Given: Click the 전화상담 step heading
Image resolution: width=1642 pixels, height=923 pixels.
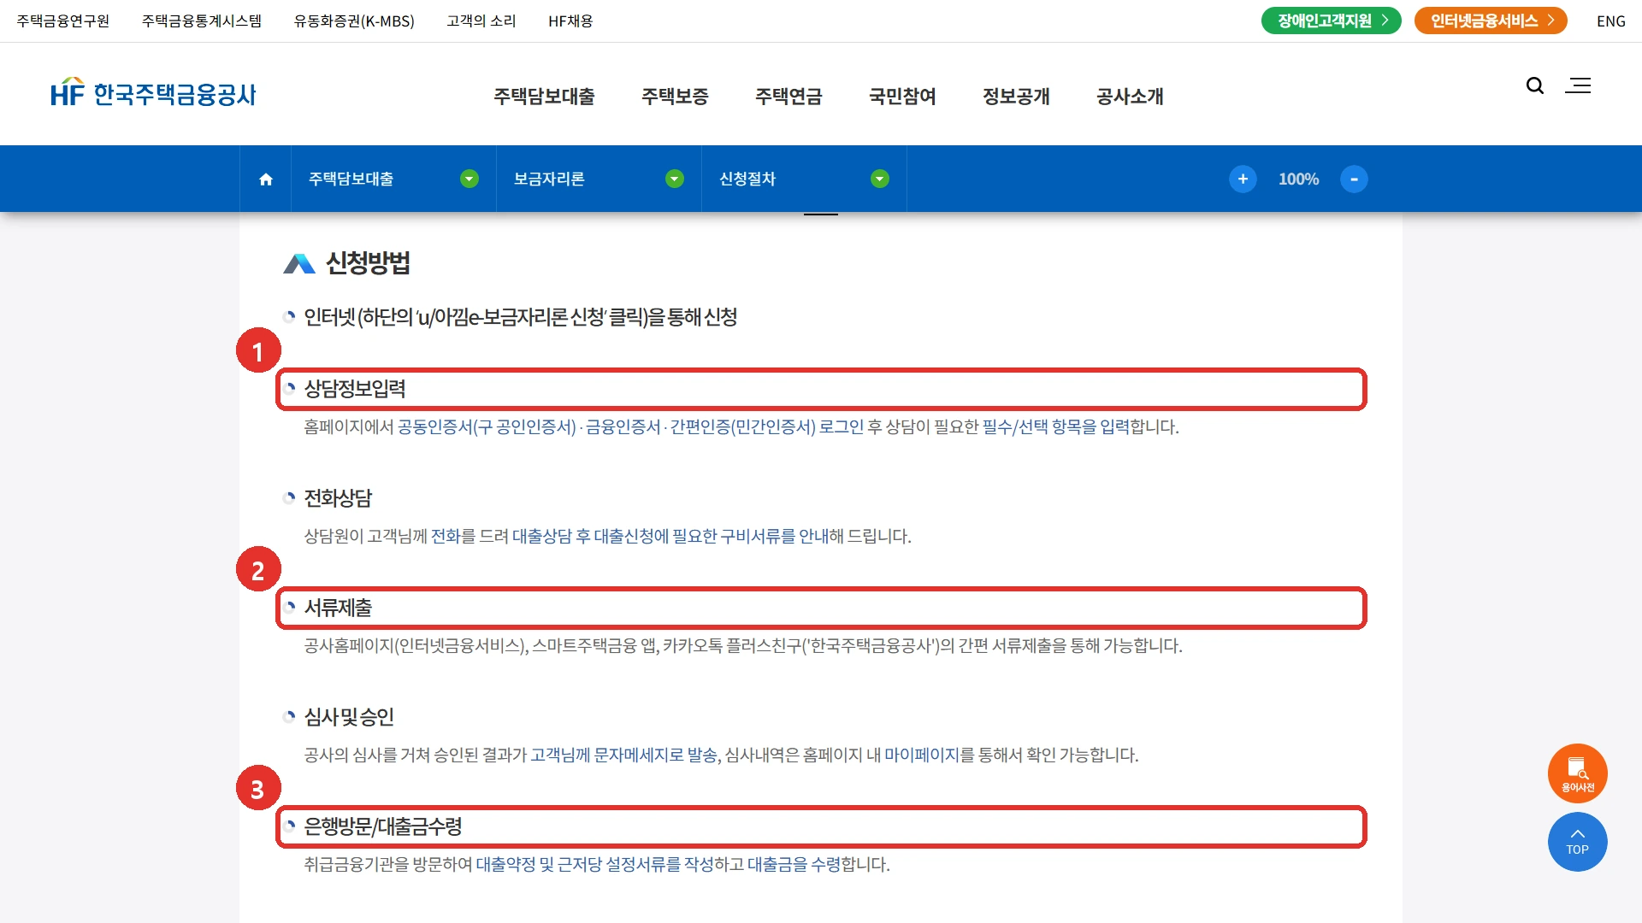Looking at the screenshot, I should [x=339, y=498].
